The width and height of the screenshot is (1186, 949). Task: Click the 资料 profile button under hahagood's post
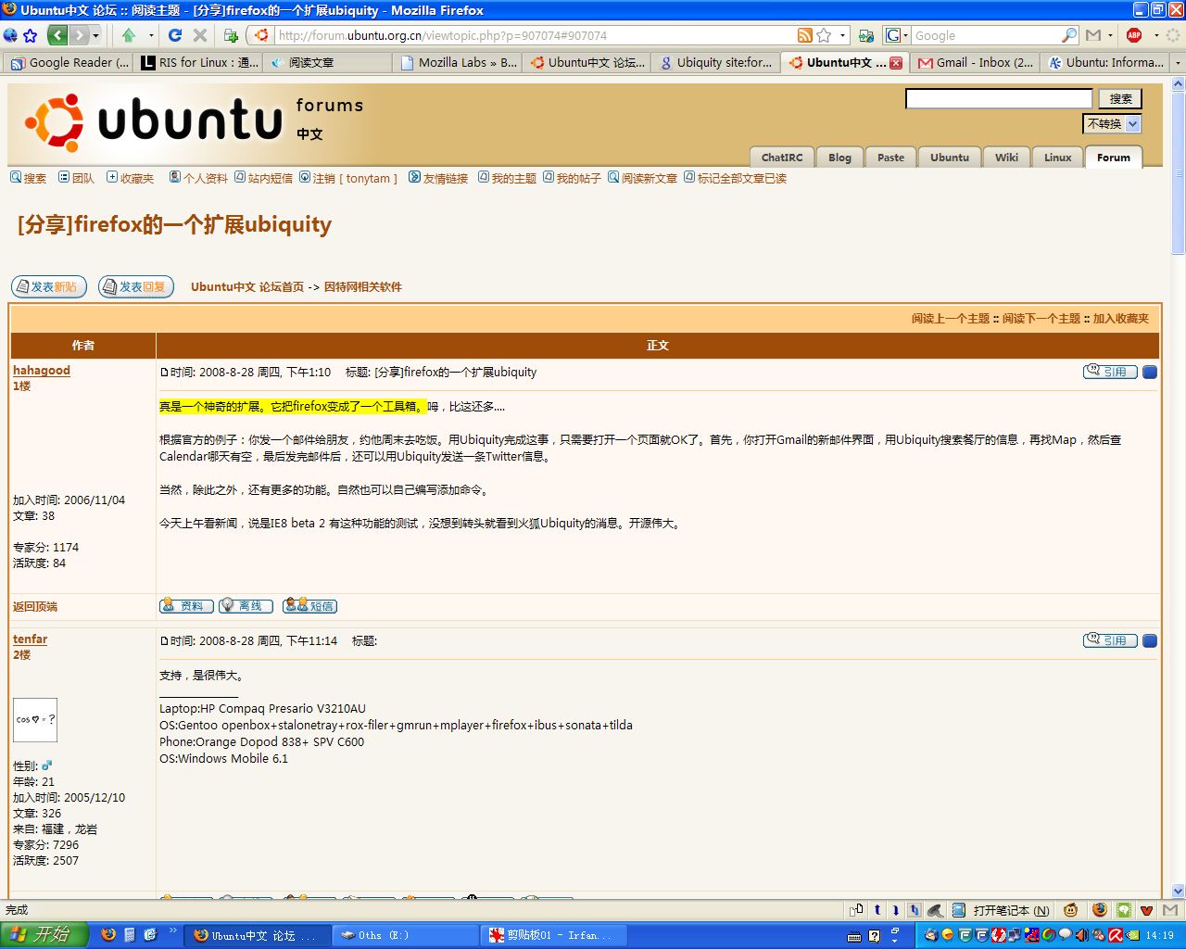click(x=186, y=606)
